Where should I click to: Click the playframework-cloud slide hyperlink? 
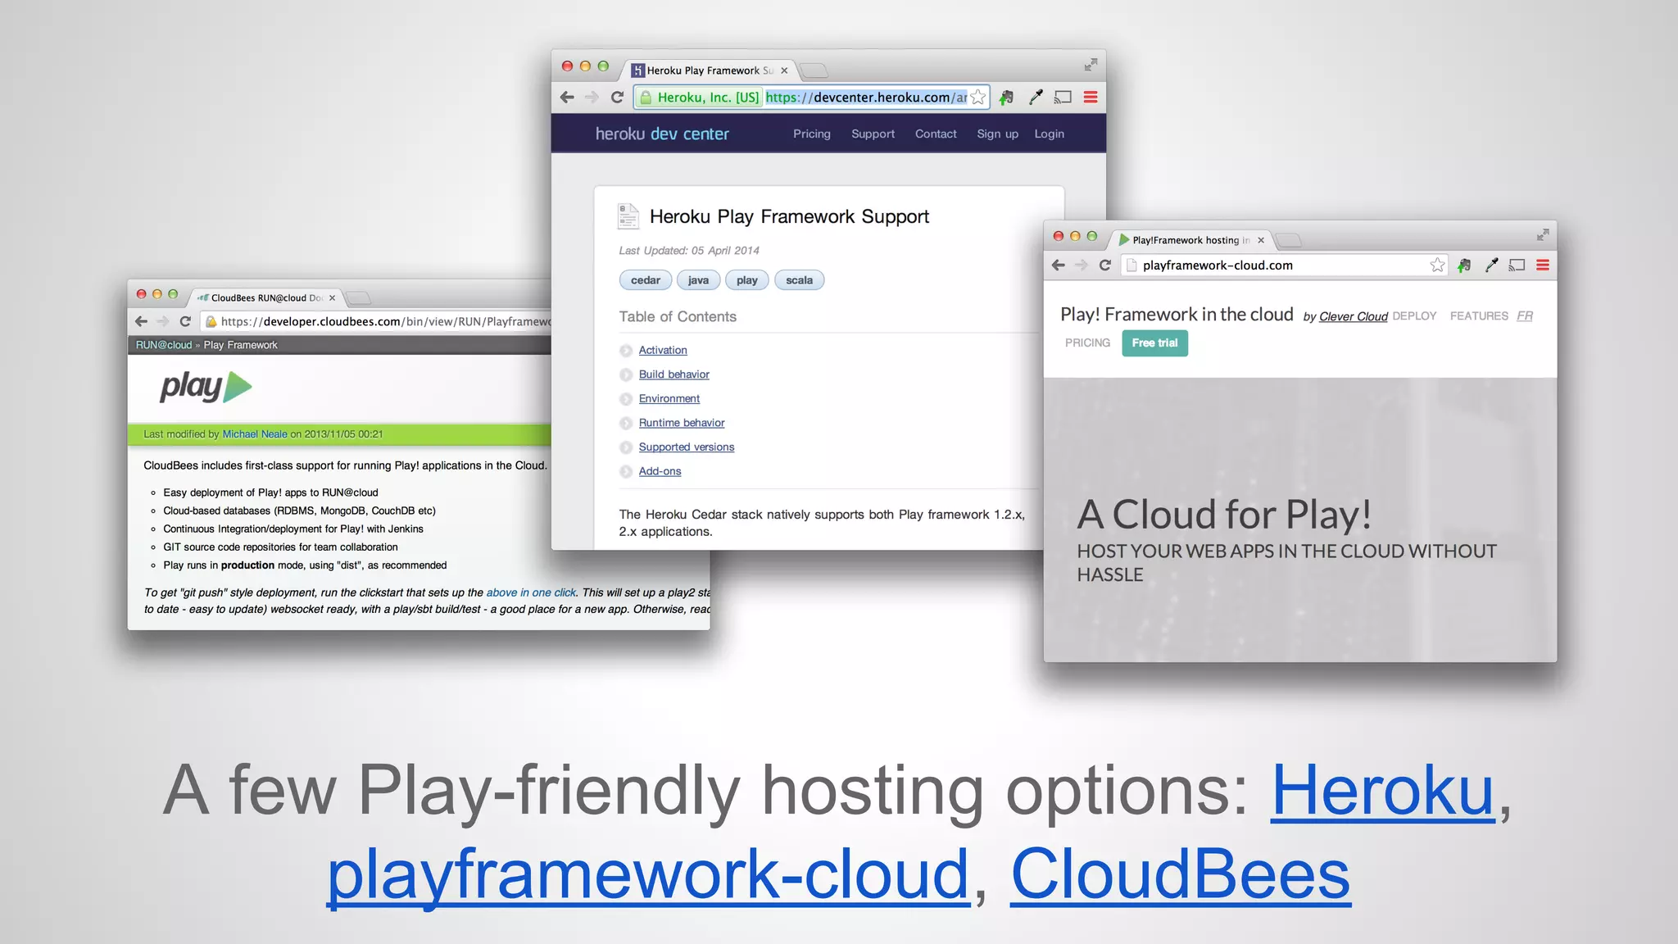tap(647, 875)
